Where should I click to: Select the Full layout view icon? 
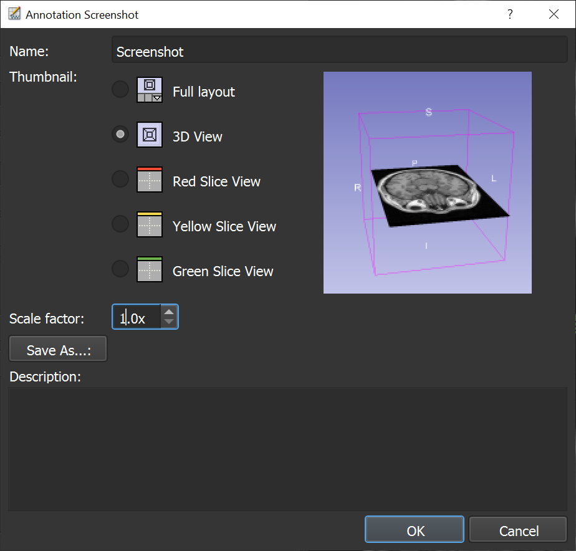[149, 89]
